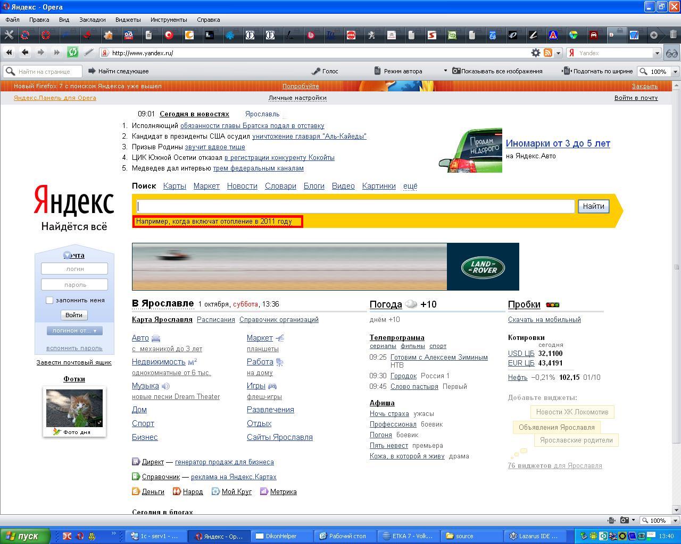Switch to DikonHelper taskbar window
The width and height of the screenshot is (681, 544).
pyautogui.click(x=281, y=536)
